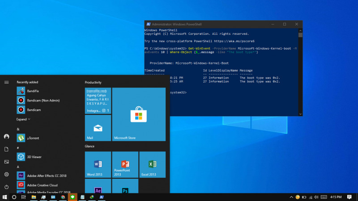Launch After Effects tile under Glance
This screenshot has width=358, height=201.
click(x=98, y=186)
